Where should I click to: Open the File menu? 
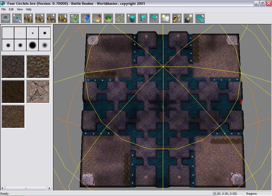pyautogui.click(x=3, y=9)
